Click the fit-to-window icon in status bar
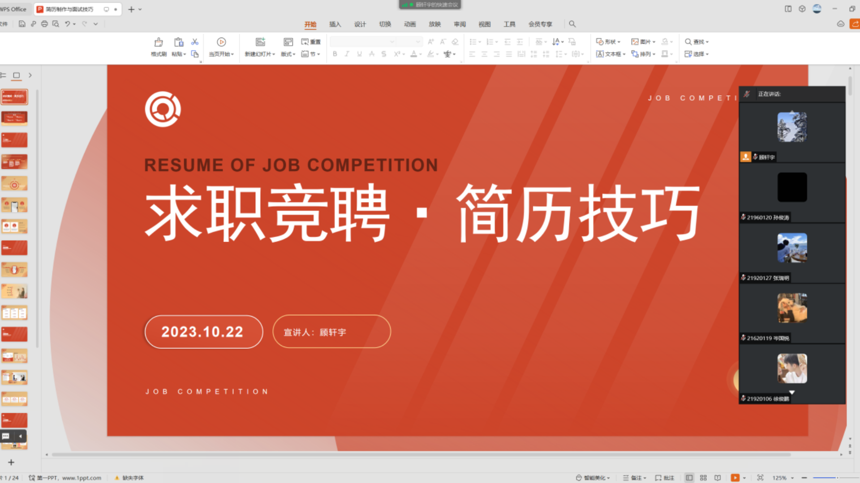 coord(760,478)
